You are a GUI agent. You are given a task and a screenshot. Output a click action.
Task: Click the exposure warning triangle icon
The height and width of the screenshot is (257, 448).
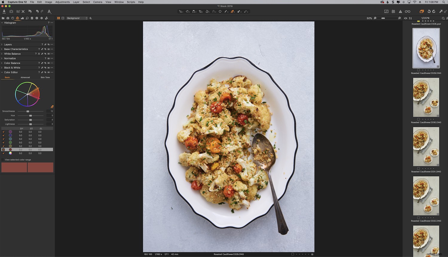pyautogui.click(x=400, y=11)
